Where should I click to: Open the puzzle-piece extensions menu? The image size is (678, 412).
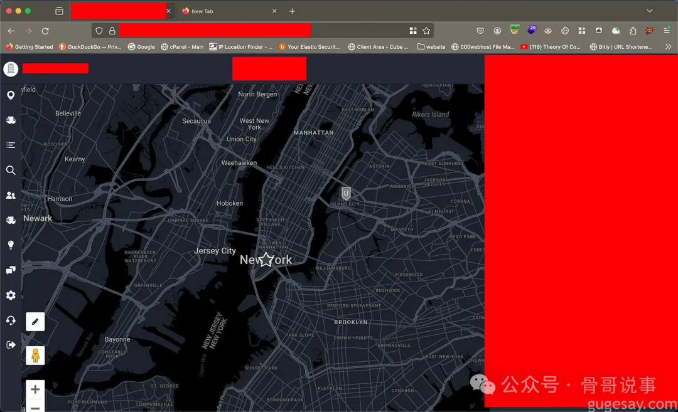pyautogui.click(x=633, y=31)
